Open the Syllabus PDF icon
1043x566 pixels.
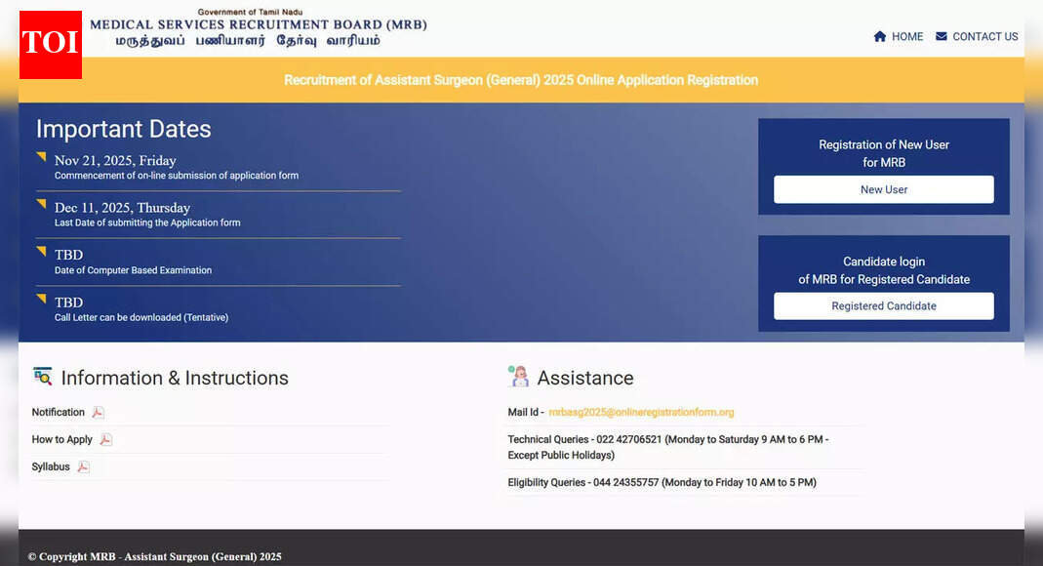click(82, 466)
